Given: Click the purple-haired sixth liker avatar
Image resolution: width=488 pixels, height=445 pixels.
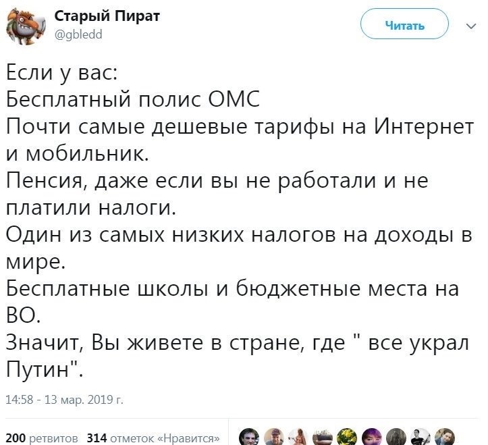Looking at the screenshot, I should coord(371,435).
